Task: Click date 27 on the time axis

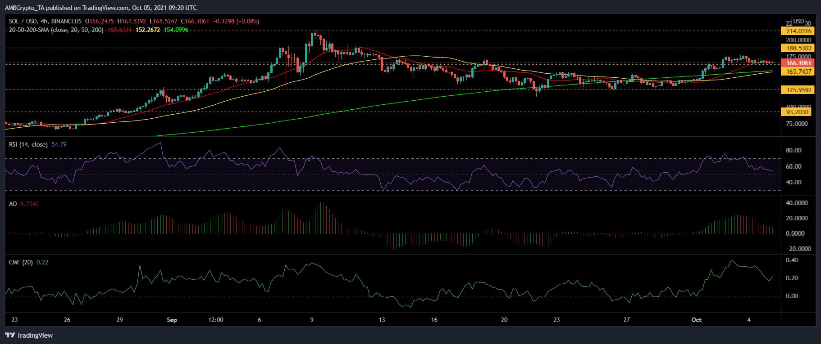Action: (x=626, y=320)
